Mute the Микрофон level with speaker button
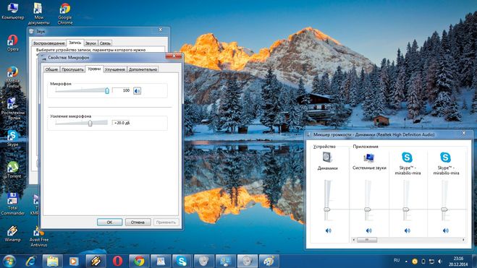 138,90
